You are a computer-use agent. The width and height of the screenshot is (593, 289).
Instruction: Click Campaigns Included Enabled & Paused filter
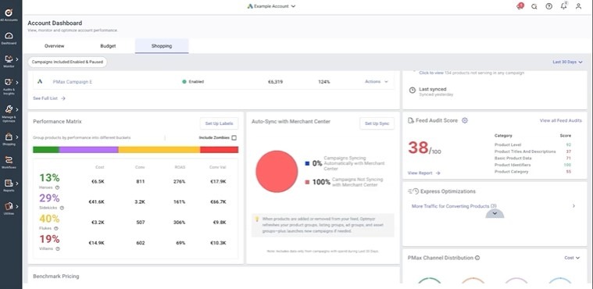[x=67, y=62]
